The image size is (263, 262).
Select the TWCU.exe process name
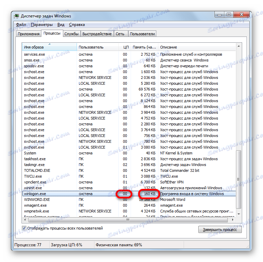tap(33, 176)
